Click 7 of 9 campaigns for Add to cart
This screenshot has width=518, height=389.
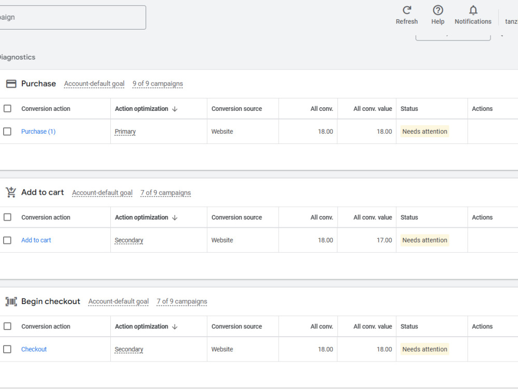coord(166,193)
